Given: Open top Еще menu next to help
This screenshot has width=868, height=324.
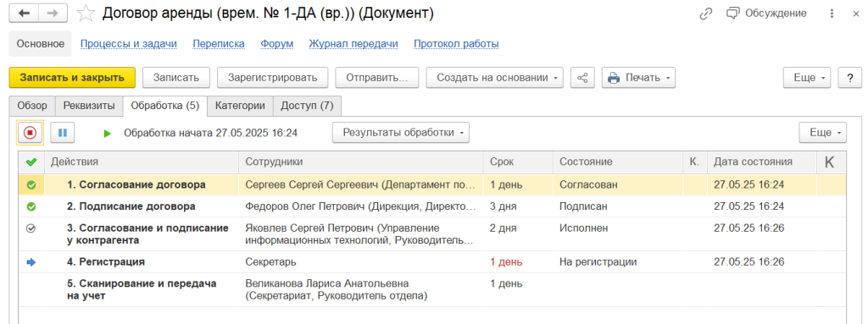Looking at the screenshot, I should pos(807,78).
